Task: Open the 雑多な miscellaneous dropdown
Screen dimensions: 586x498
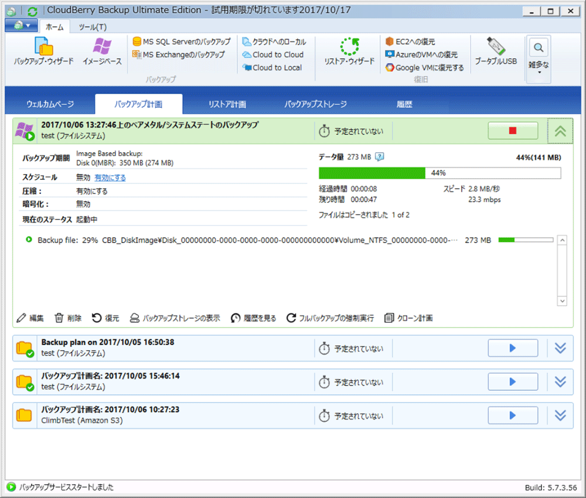Action: tap(539, 58)
